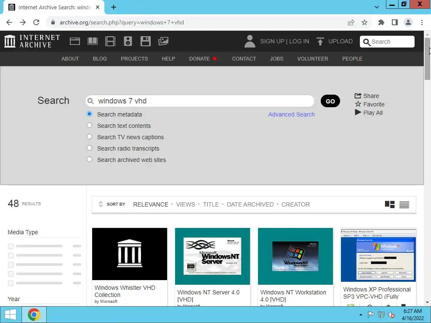431x323 pixels.
Task: Go back with browser back arrow
Action: [9, 22]
